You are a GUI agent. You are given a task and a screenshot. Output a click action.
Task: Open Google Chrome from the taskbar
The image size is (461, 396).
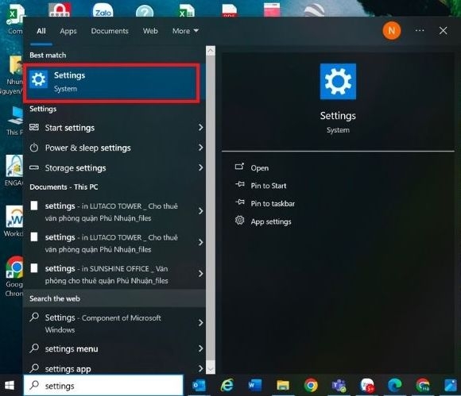[311, 385]
